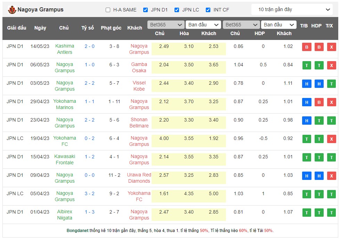This screenshot has height=240, width=340.
Task: Uncheck the INT CF filter
Action: pyautogui.click(x=208, y=10)
